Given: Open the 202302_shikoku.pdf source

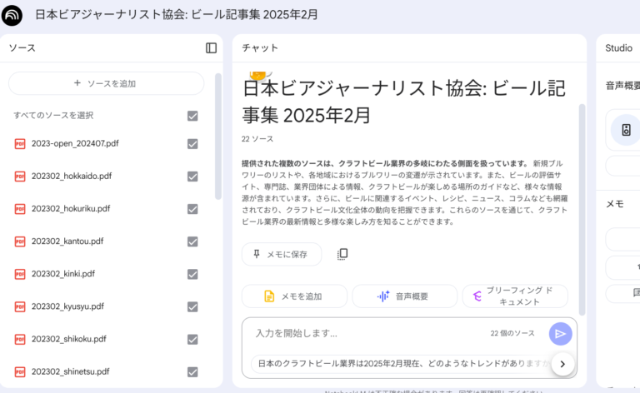Looking at the screenshot, I should (69, 339).
